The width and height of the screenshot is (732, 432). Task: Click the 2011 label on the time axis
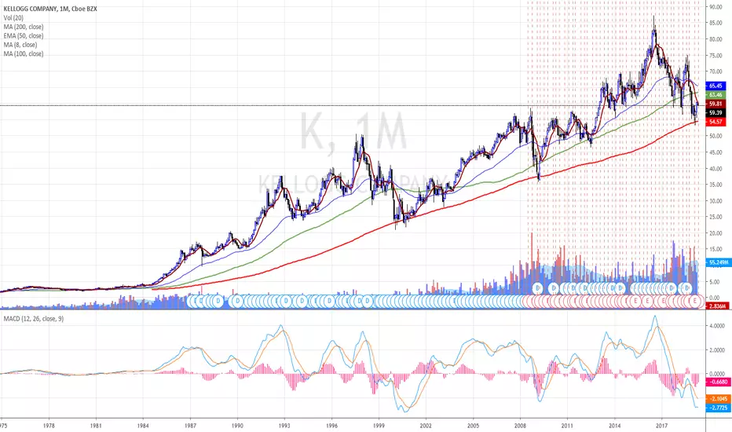(x=567, y=426)
